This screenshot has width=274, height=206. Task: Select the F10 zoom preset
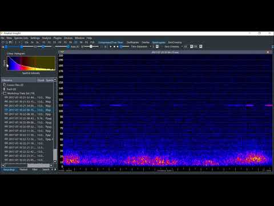[92, 42]
